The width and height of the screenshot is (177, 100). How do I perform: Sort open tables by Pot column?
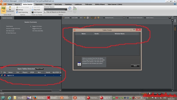coord(18,72)
